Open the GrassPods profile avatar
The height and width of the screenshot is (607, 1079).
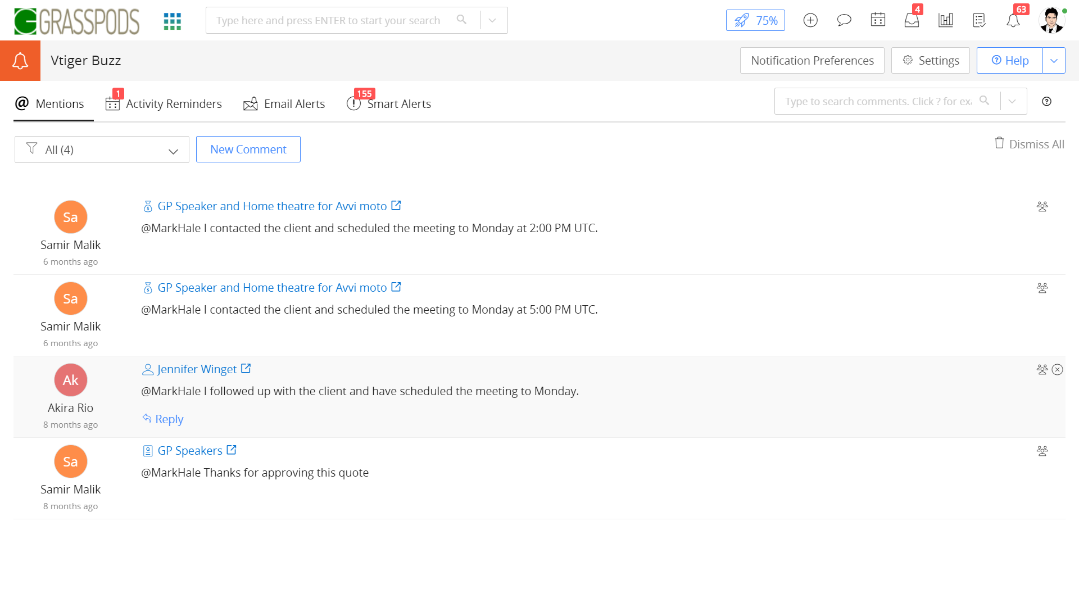(x=1051, y=20)
